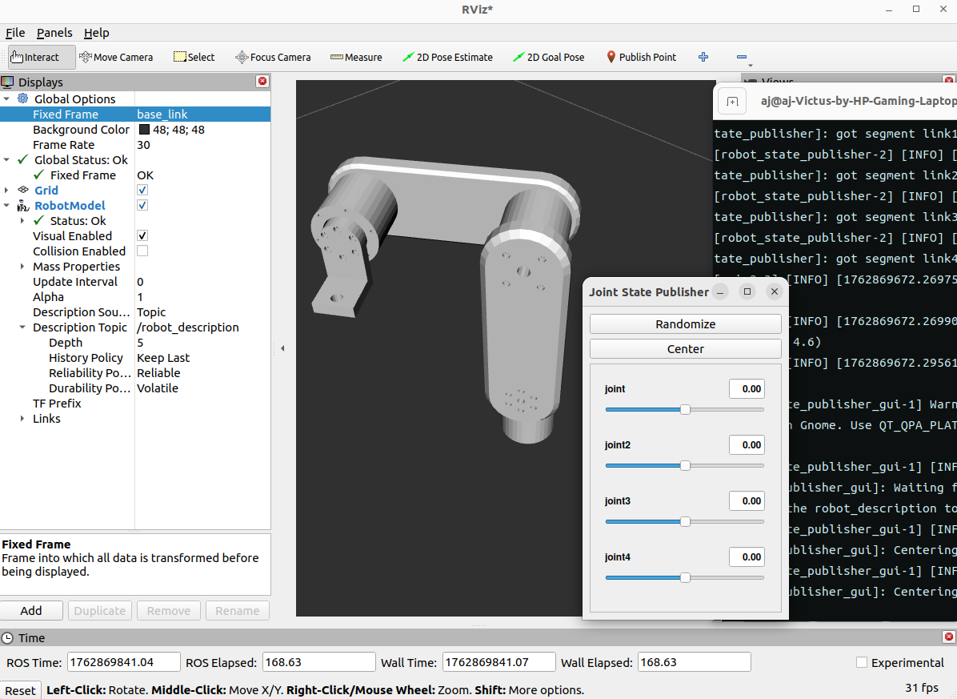Click the joint3 slider handle
The height and width of the screenshot is (699, 957).
tap(686, 521)
